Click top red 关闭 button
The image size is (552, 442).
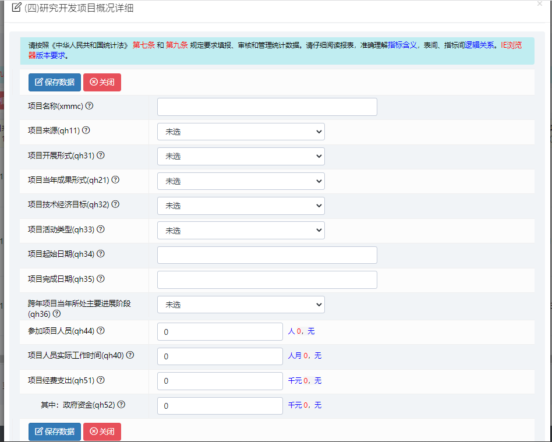point(102,83)
